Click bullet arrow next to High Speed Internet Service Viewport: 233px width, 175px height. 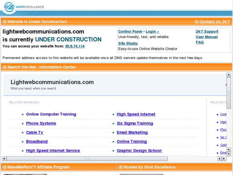point(22,151)
